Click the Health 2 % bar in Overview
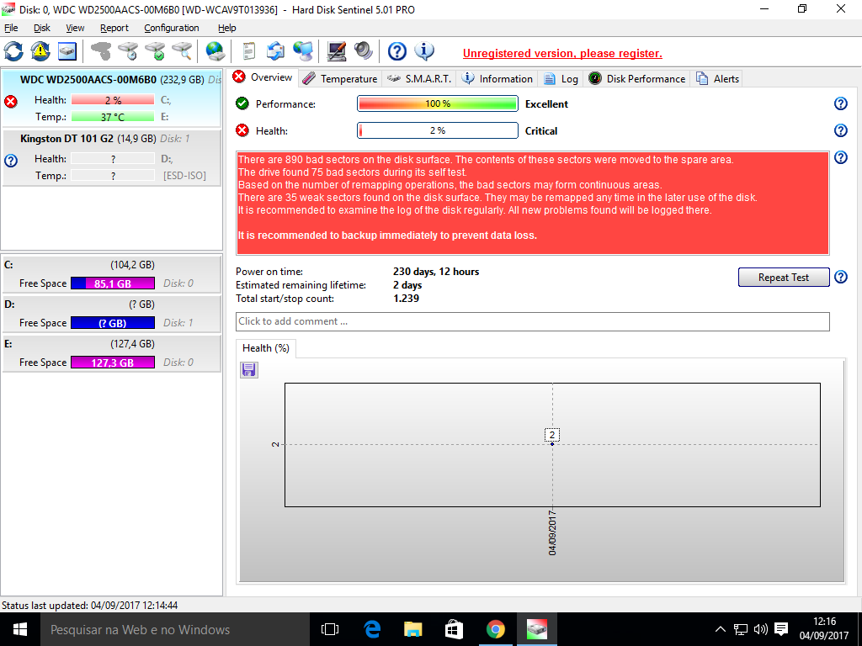 (438, 130)
